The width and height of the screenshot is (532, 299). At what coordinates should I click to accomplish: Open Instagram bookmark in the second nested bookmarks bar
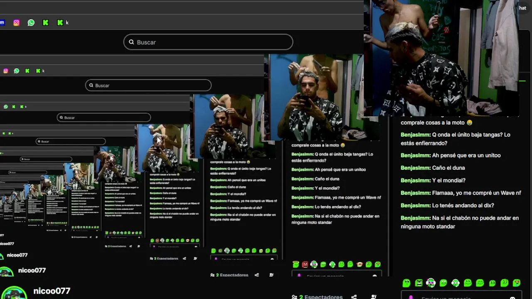[x=6, y=71]
